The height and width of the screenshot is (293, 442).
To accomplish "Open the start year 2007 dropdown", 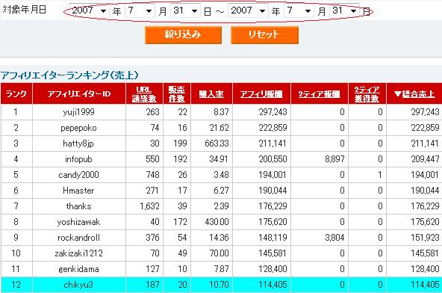I will (89, 11).
